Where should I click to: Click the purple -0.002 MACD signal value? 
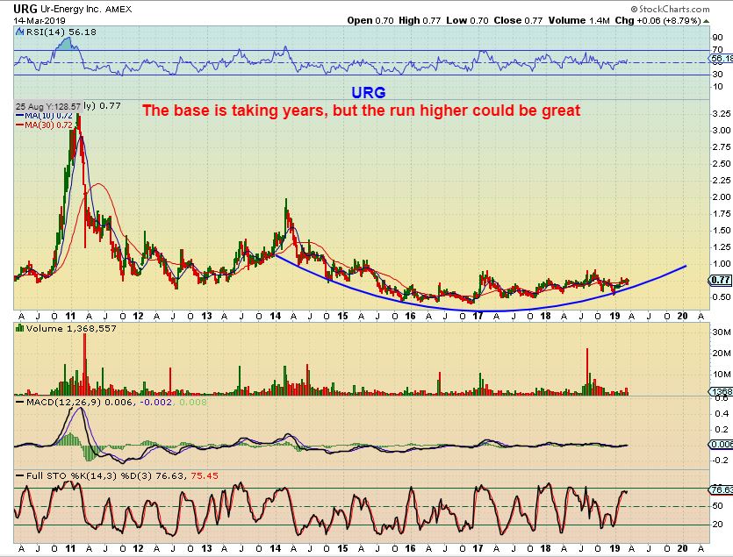tap(154, 402)
